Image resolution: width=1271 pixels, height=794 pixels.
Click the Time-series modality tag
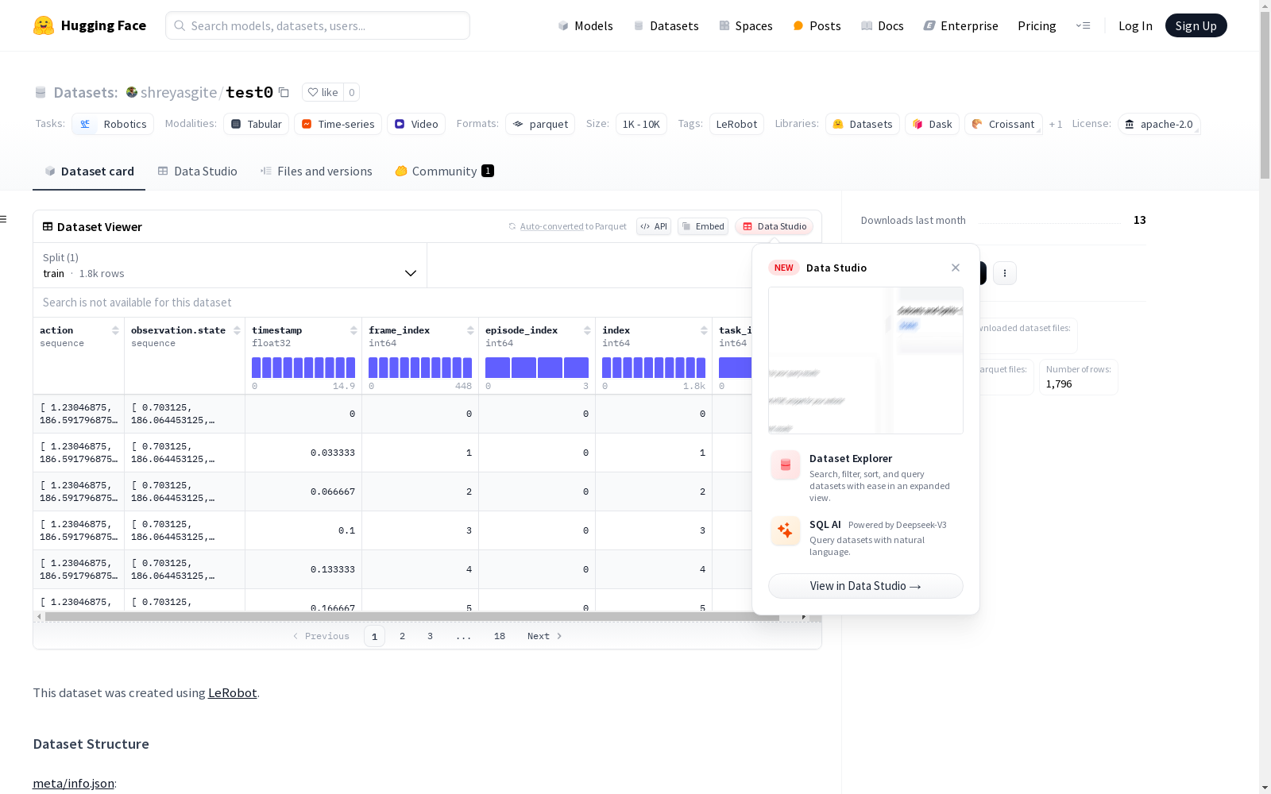click(338, 124)
